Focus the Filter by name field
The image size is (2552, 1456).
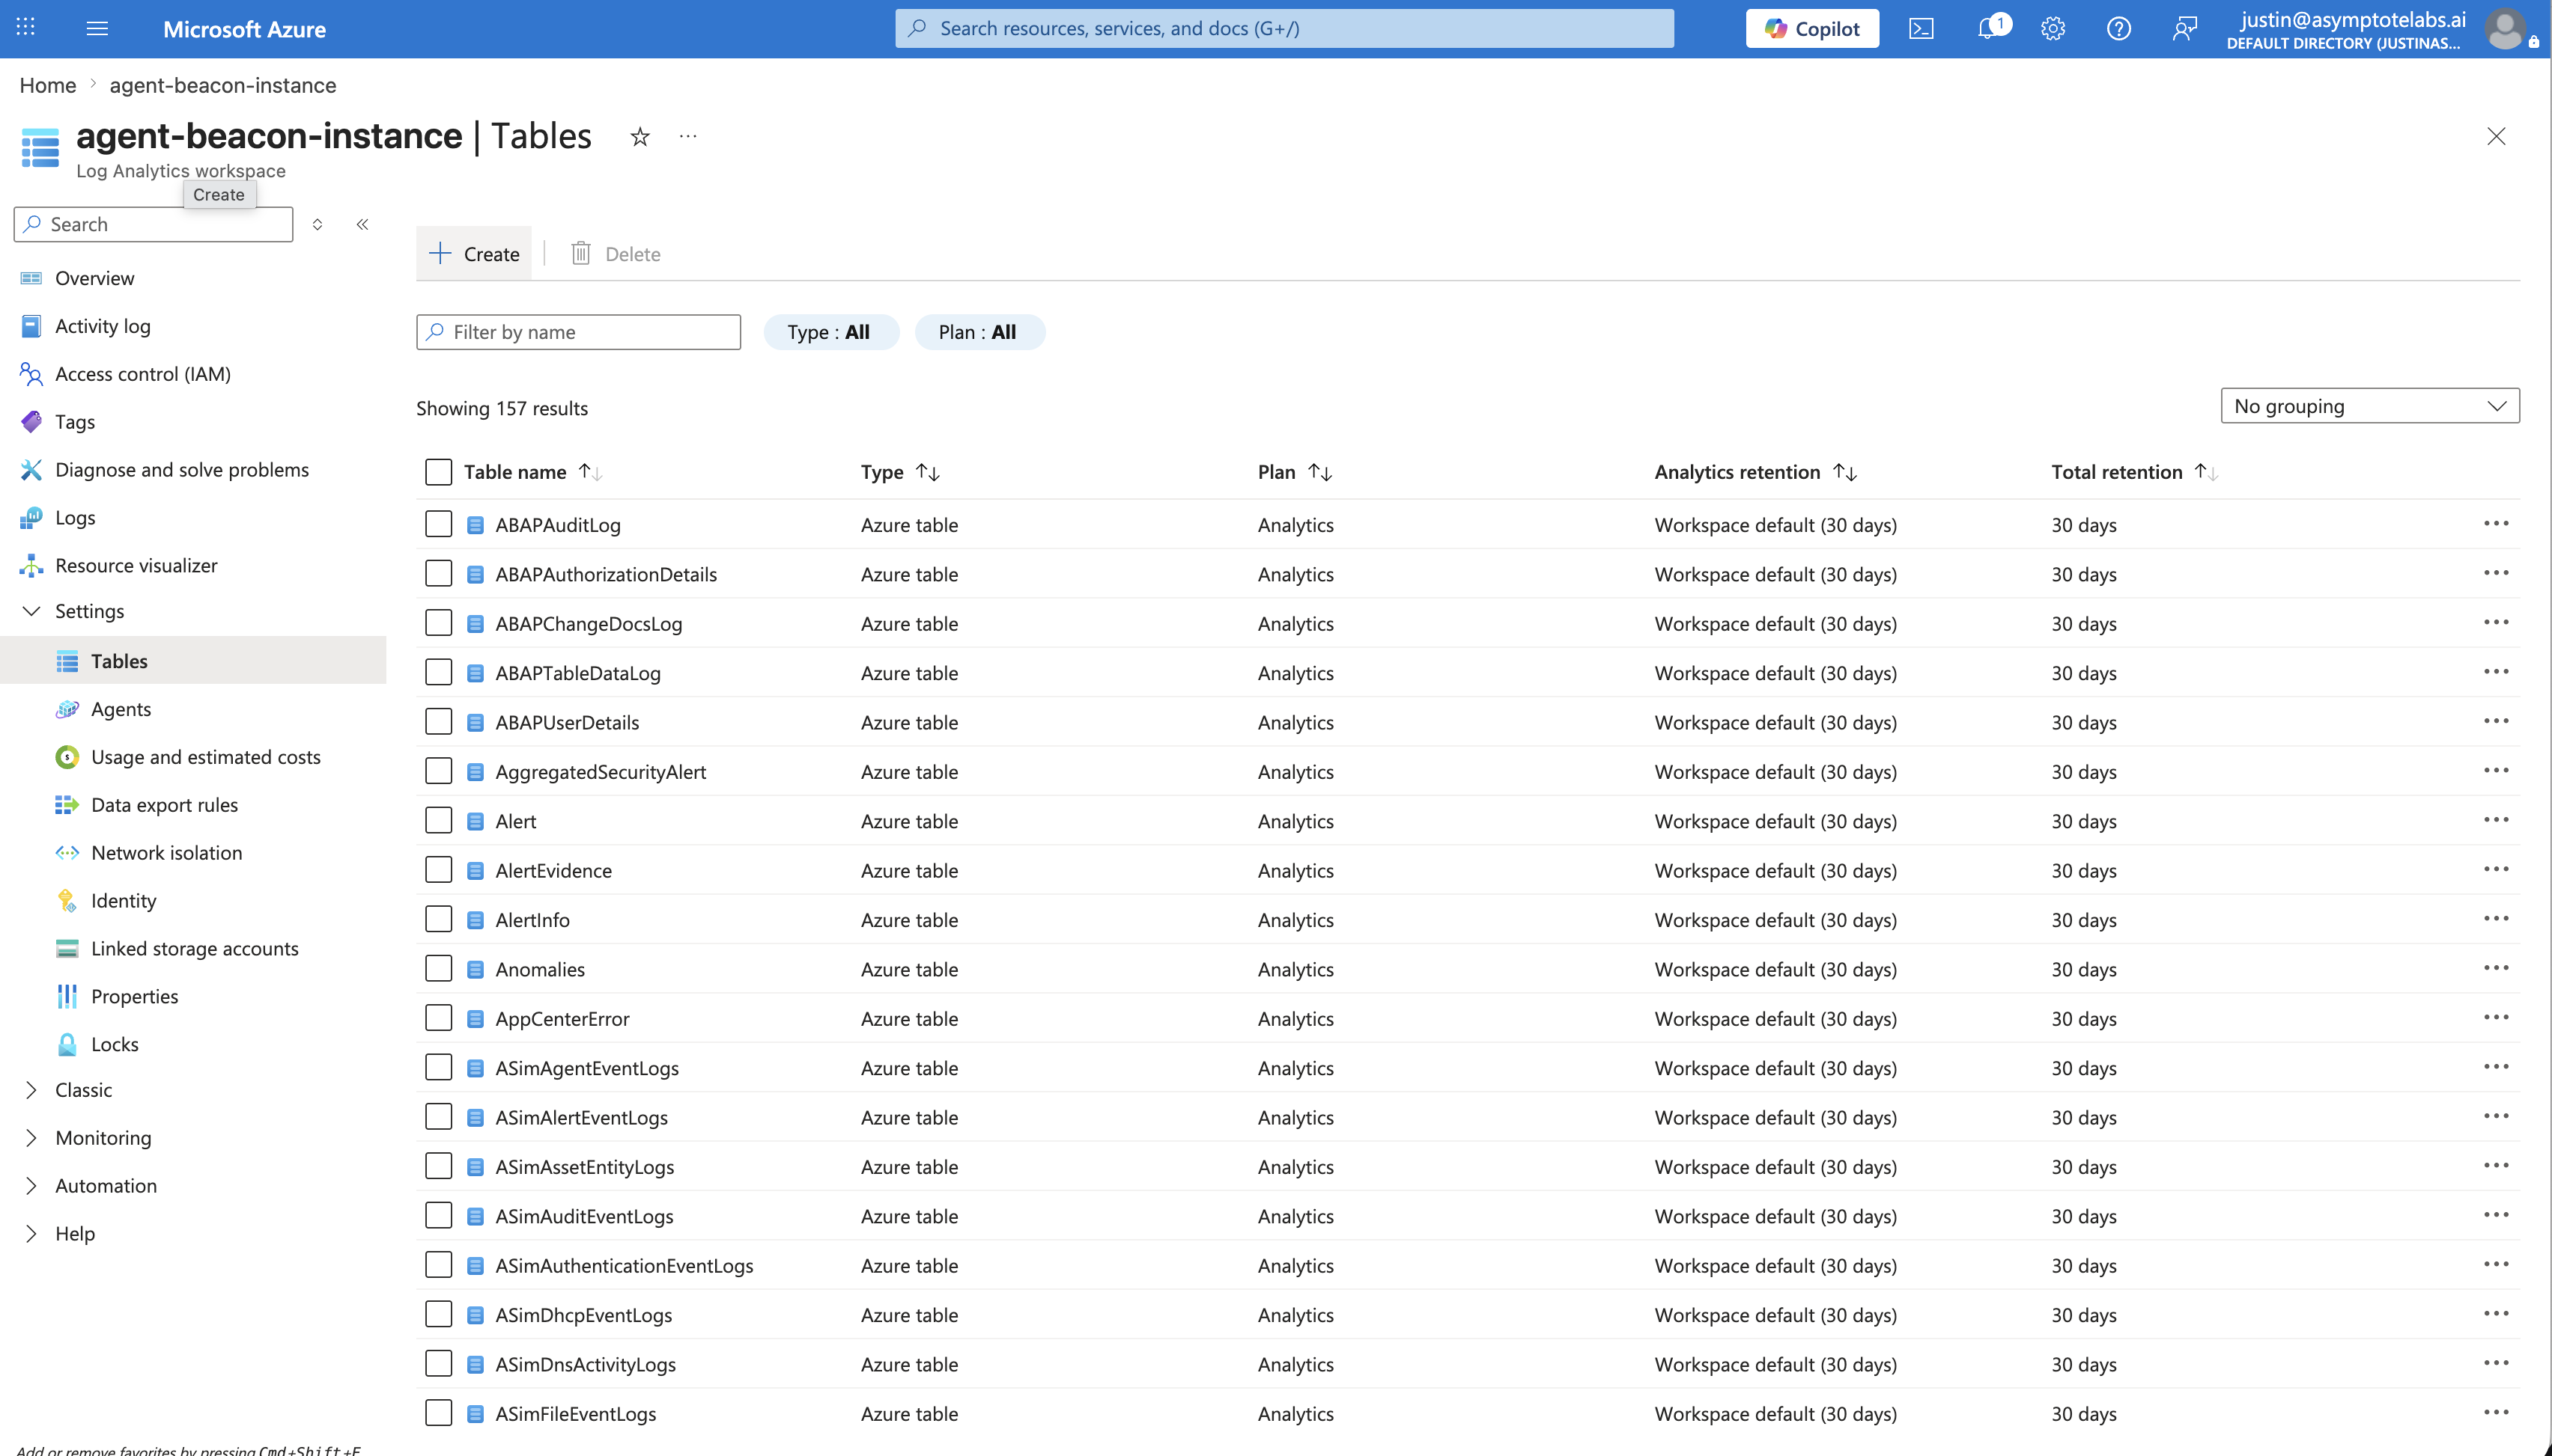[x=578, y=332]
